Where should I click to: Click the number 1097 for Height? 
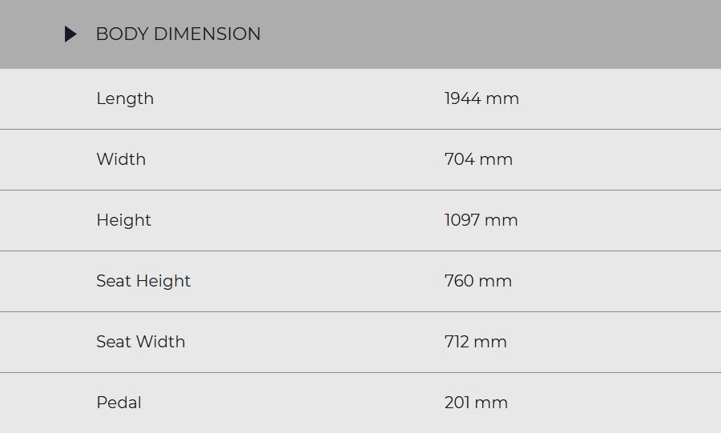(x=461, y=220)
